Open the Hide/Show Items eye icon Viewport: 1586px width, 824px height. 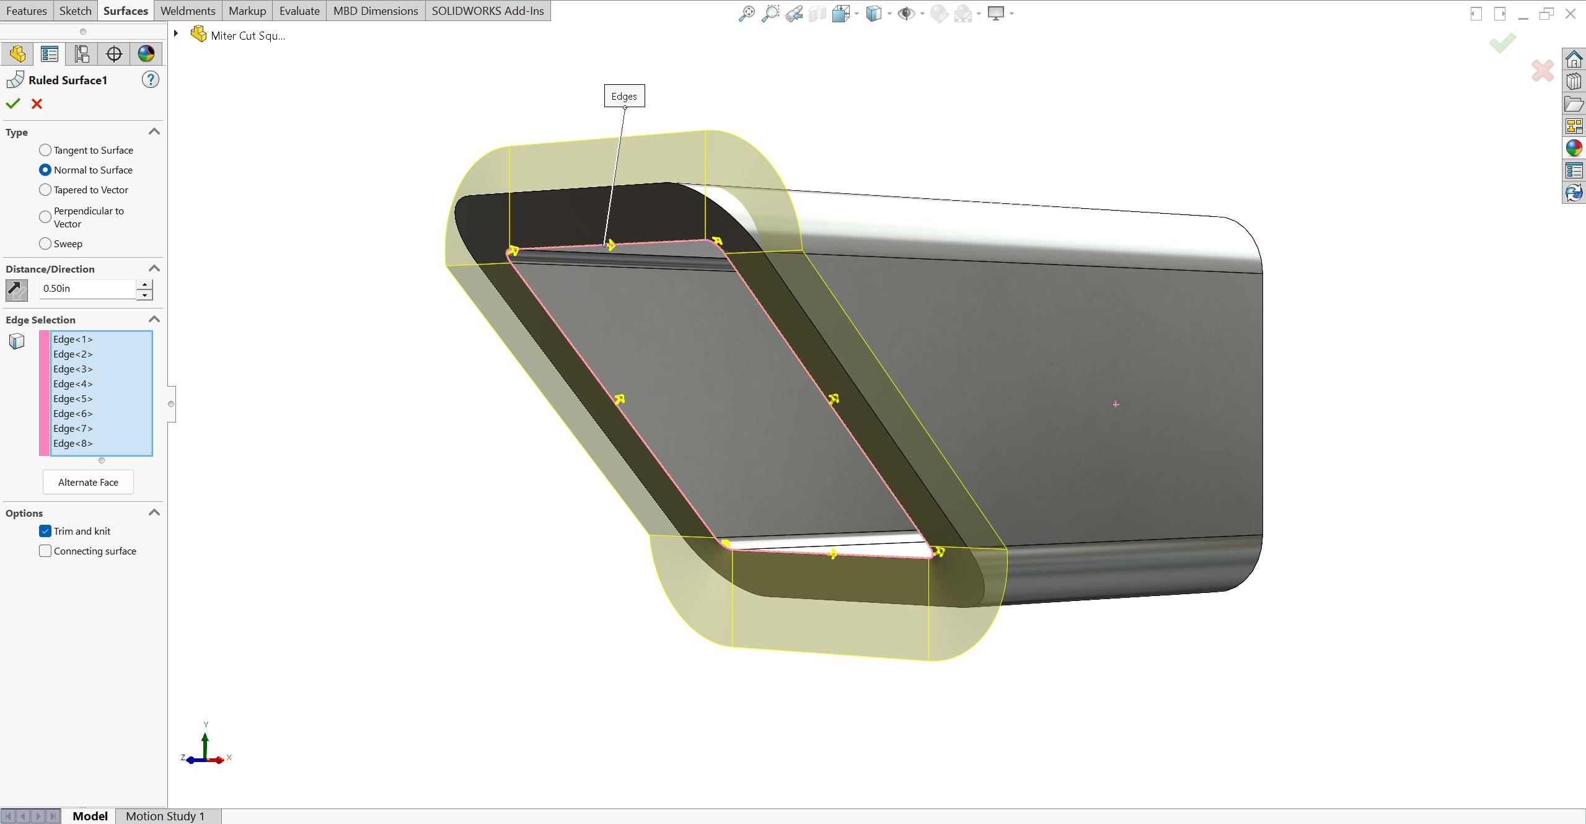click(x=907, y=13)
